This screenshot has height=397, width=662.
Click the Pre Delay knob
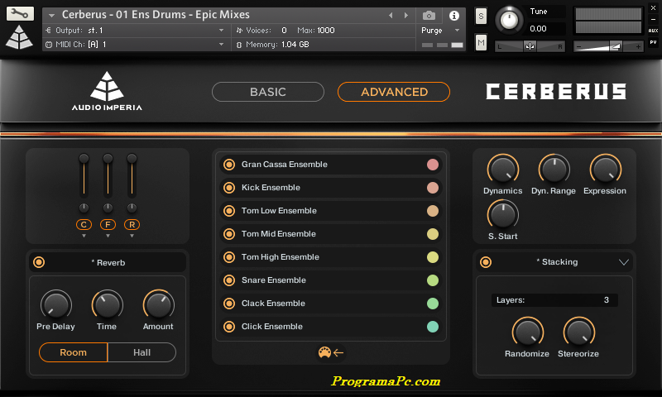pyautogui.click(x=55, y=304)
